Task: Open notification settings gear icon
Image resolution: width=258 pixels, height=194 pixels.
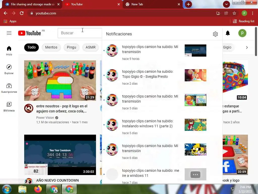Action: (x=215, y=34)
